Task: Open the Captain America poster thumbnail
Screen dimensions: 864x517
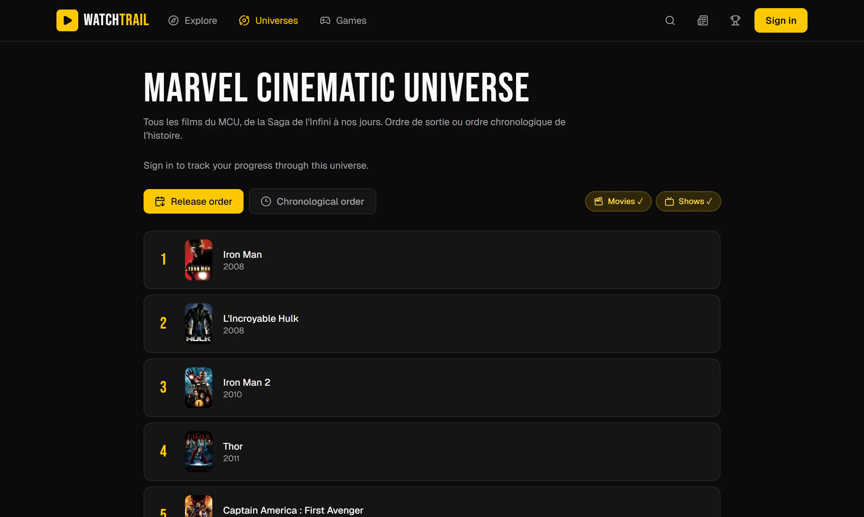Action: pyautogui.click(x=199, y=506)
